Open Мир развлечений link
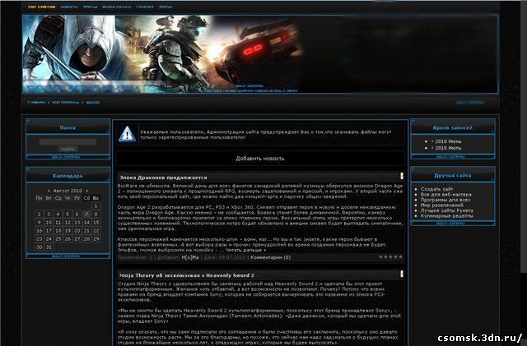Screen dimensions: 527x346 441,205
